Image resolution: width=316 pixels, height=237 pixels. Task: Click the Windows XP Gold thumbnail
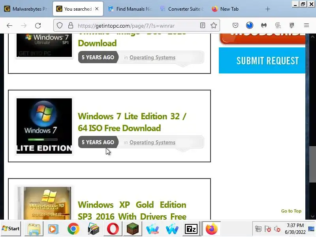click(44, 203)
